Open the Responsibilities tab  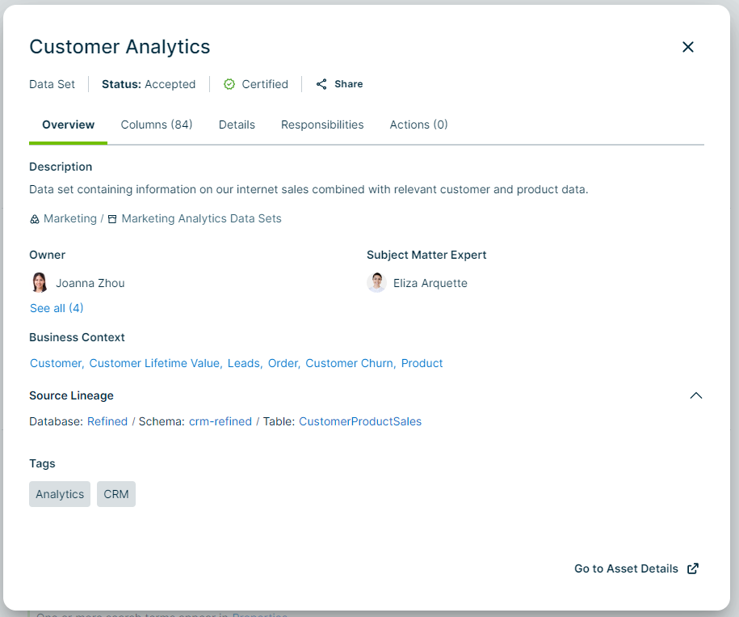click(322, 125)
